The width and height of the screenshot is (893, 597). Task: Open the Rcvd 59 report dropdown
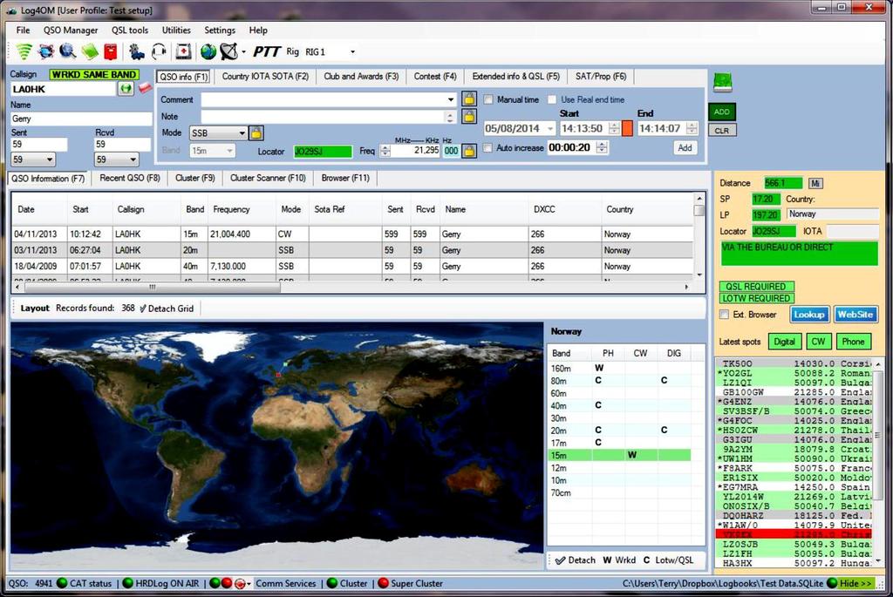pyautogui.click(x=133, y=159)
